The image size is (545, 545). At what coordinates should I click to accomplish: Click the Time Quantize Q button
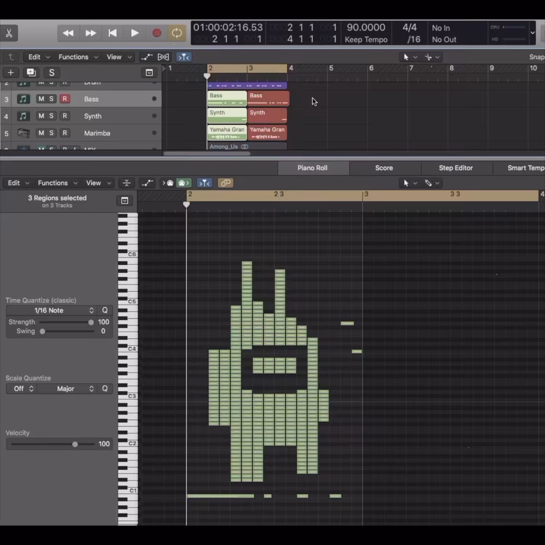click(x=105, y=310)
